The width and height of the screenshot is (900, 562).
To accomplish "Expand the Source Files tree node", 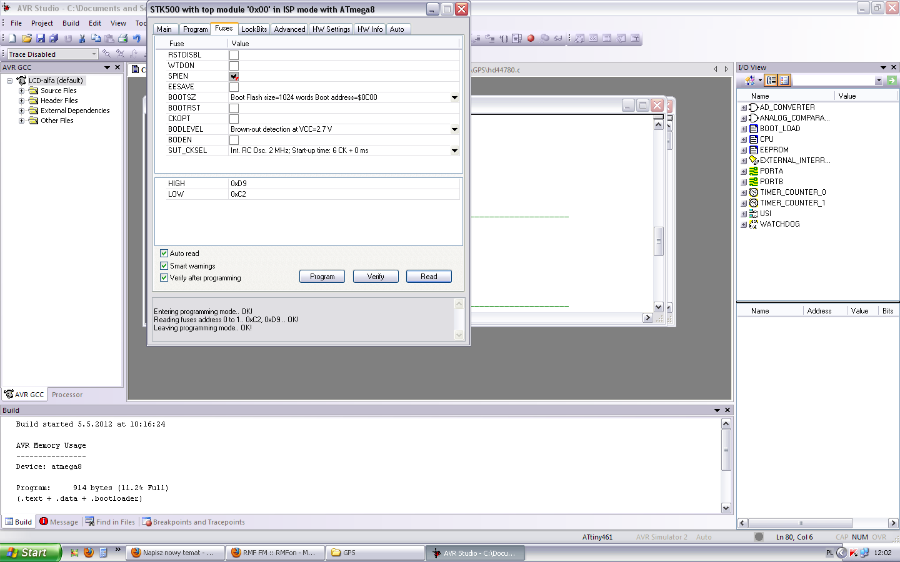I will (x=21, y=91).
